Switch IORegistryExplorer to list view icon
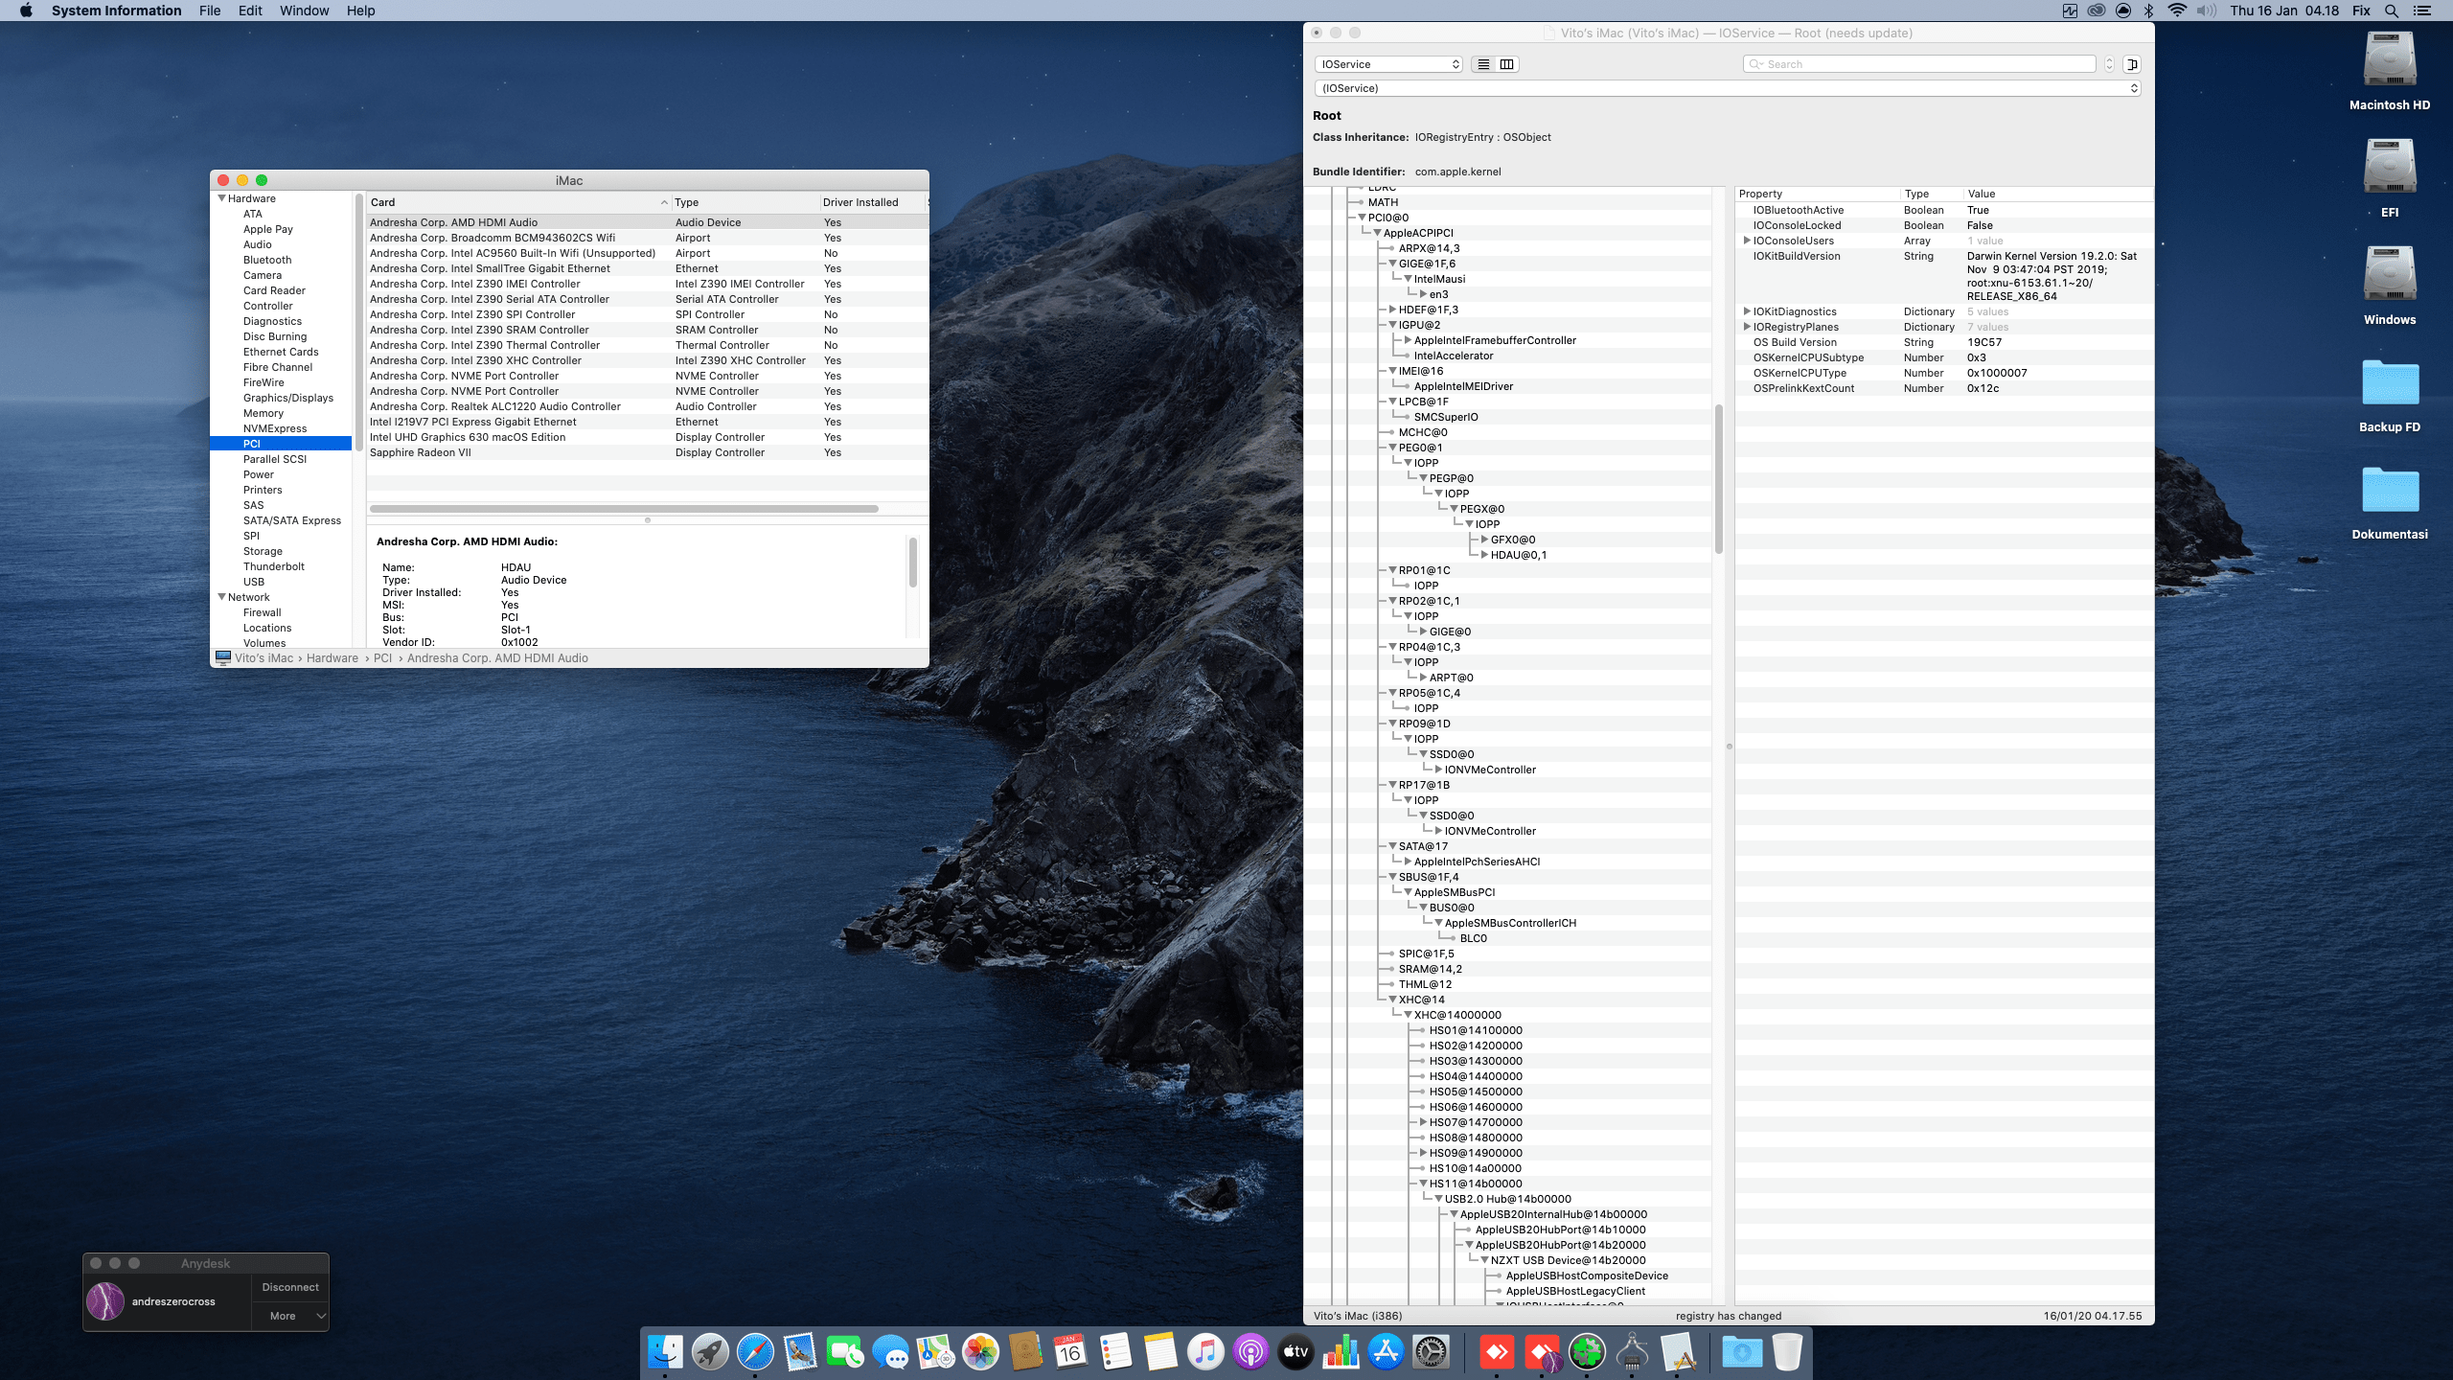The image size is (2453, 1380). point(1483,64)
